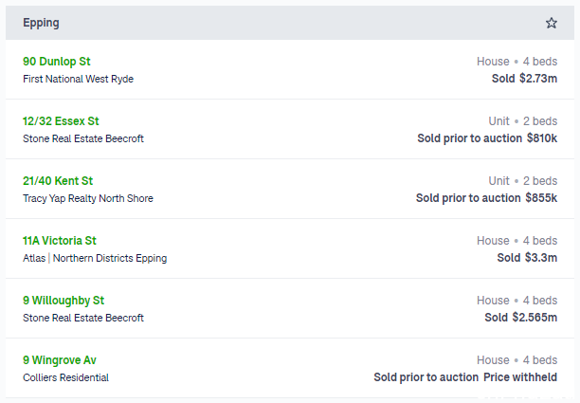The image size is (580, 403).
Task: Click Stone Real Estate Beecroft under Essex St
Action: tap(83, 138)
